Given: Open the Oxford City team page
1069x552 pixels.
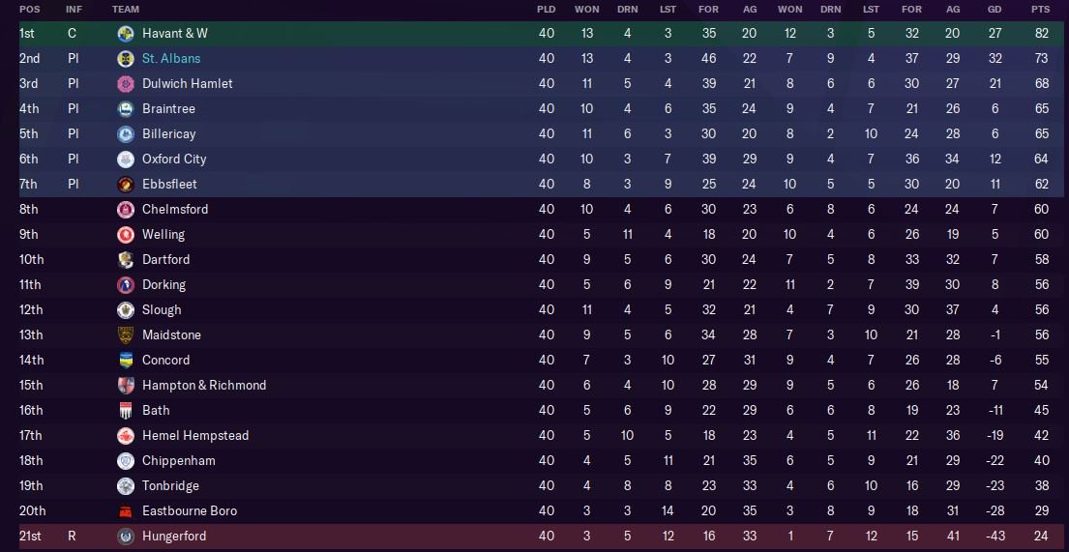Looking at the screenshot, I should pyautogui.click(x=174, y=160).
